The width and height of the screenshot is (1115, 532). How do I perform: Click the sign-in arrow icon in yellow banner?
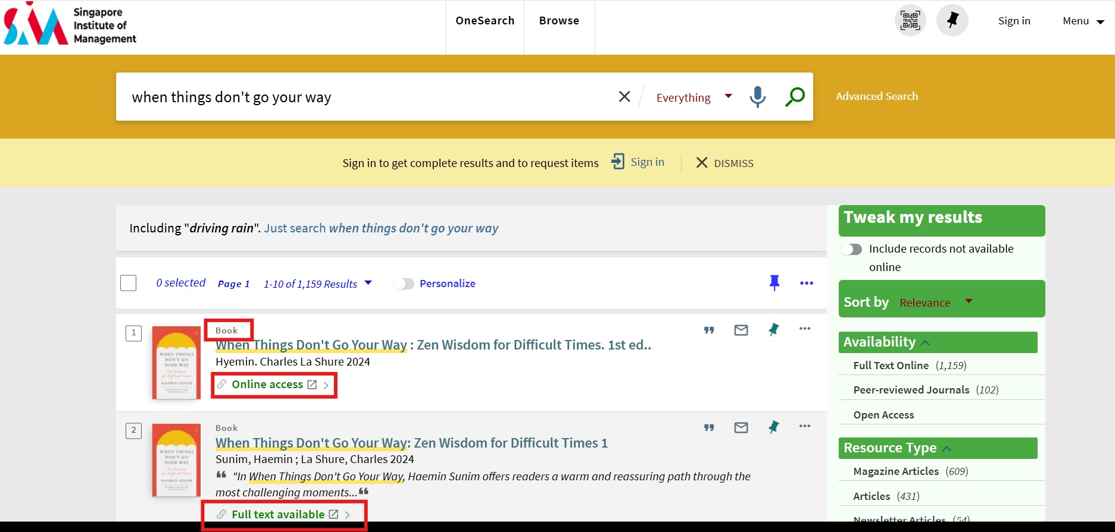(618, 162)
